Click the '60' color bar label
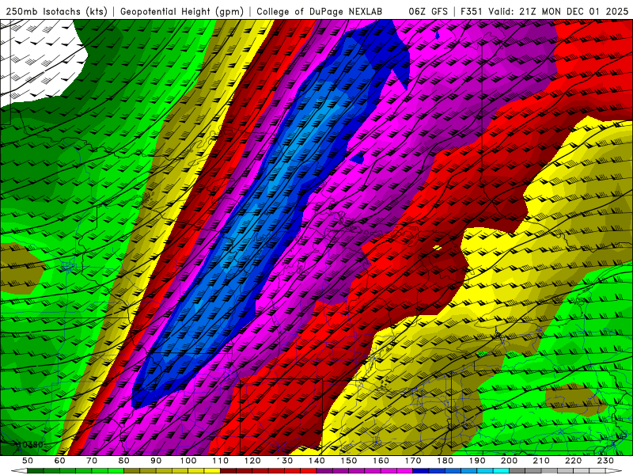Image resolution: width=633 pixels, height=475 pixels. (x=59, y=461)
